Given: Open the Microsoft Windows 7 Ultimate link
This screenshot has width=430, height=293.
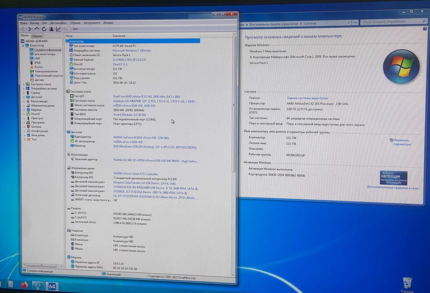Looking at the screenshot, I should tap(132, 50).
